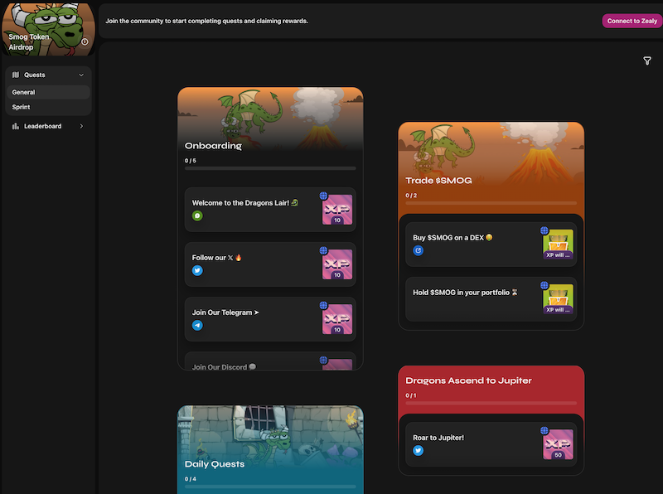
Task: Click globe icon on Join Our Discord card
Action: click(x=323, y=360)
